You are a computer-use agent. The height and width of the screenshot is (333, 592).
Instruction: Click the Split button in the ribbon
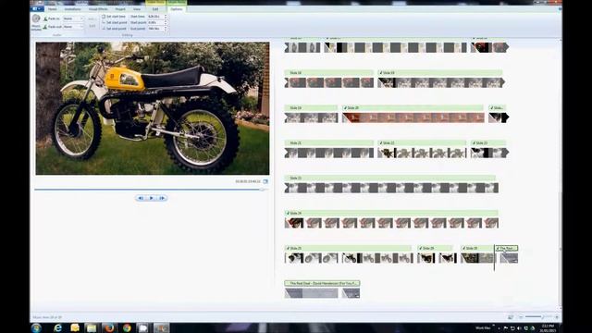click(x=92, y=26)
